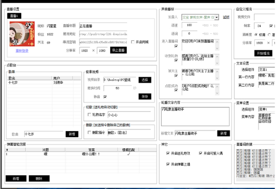The image size is (277, 189).
Task: Switch to the 直播1 tab
Action: (14, 16)
